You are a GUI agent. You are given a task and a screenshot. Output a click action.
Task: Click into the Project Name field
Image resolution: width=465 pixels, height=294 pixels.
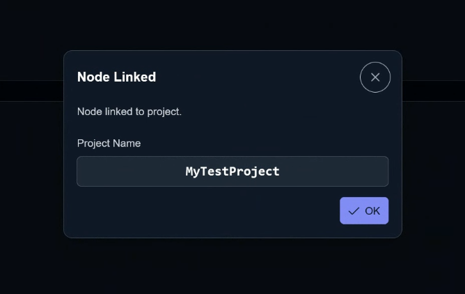232,171
